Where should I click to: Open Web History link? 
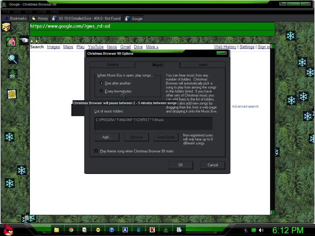point(225,47)
